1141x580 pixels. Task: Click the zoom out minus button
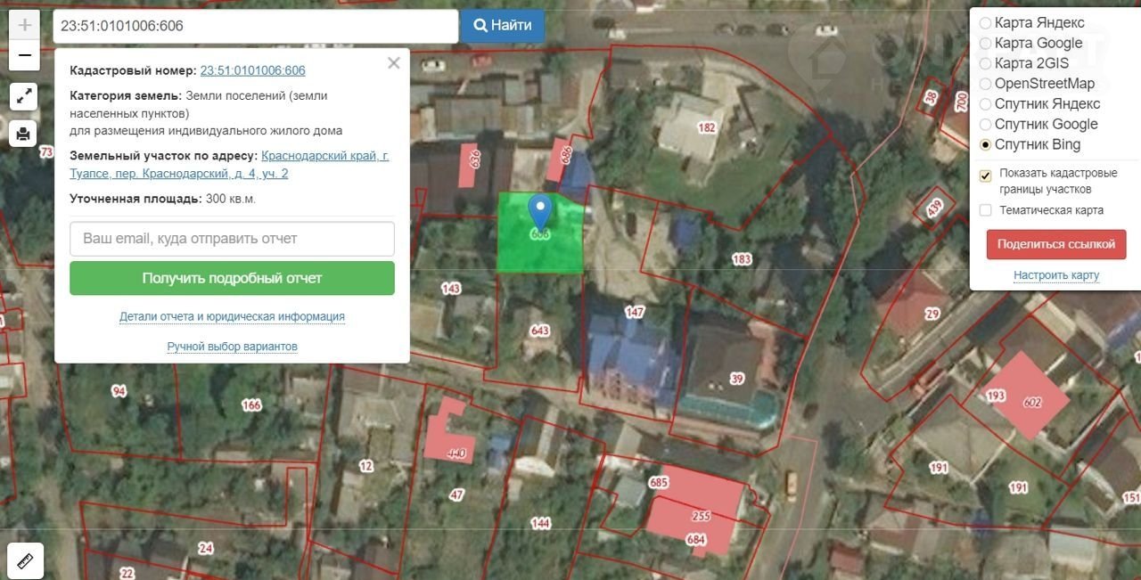[24, 55]
